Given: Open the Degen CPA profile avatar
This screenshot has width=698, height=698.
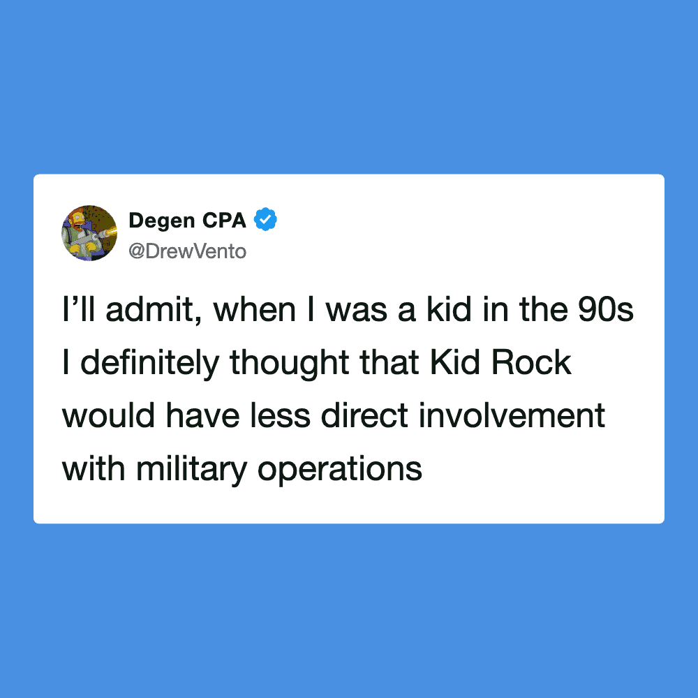Looking at the screenshot, I should [x=89, y=233].
